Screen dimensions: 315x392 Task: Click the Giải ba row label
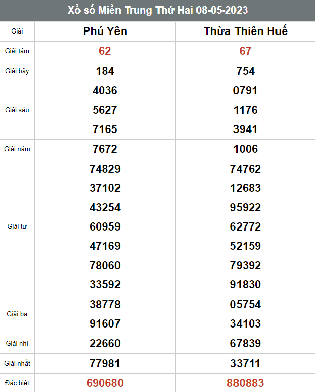[x=17, y=314]
